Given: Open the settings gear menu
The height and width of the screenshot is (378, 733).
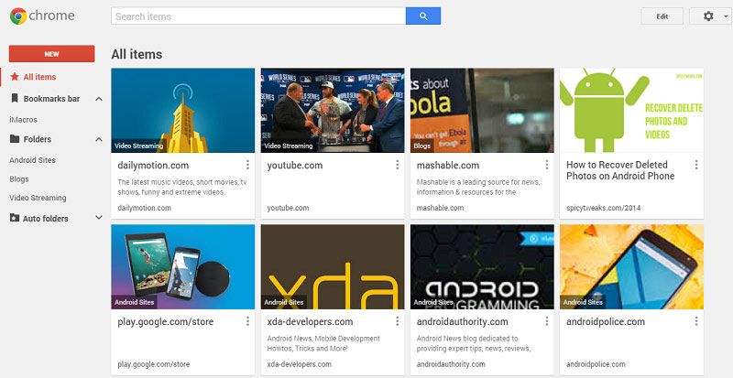Looking at the screenshot, I should 708,16.
